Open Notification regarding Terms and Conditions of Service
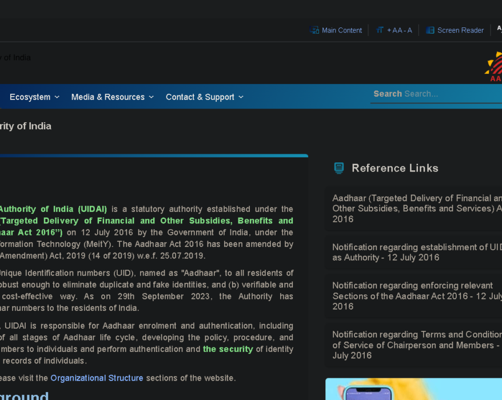This screenshot has height=400, width=502. 413,345
